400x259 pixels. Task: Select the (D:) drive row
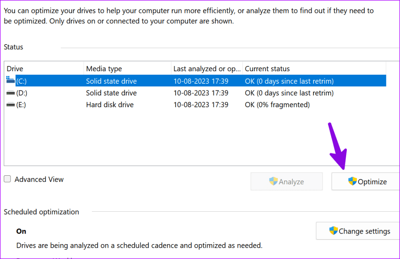click(156, 93)
